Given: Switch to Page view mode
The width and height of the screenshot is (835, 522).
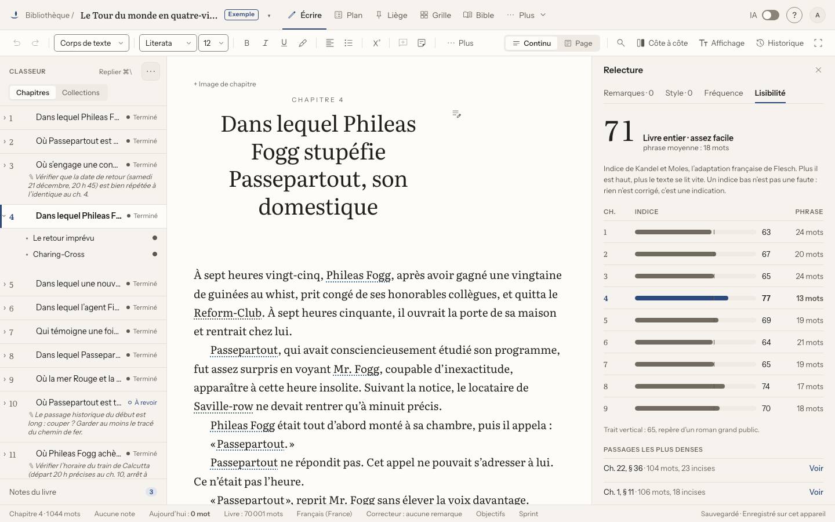Looking at the screenshot, I should pyautogui.click(x=579, y=43).
